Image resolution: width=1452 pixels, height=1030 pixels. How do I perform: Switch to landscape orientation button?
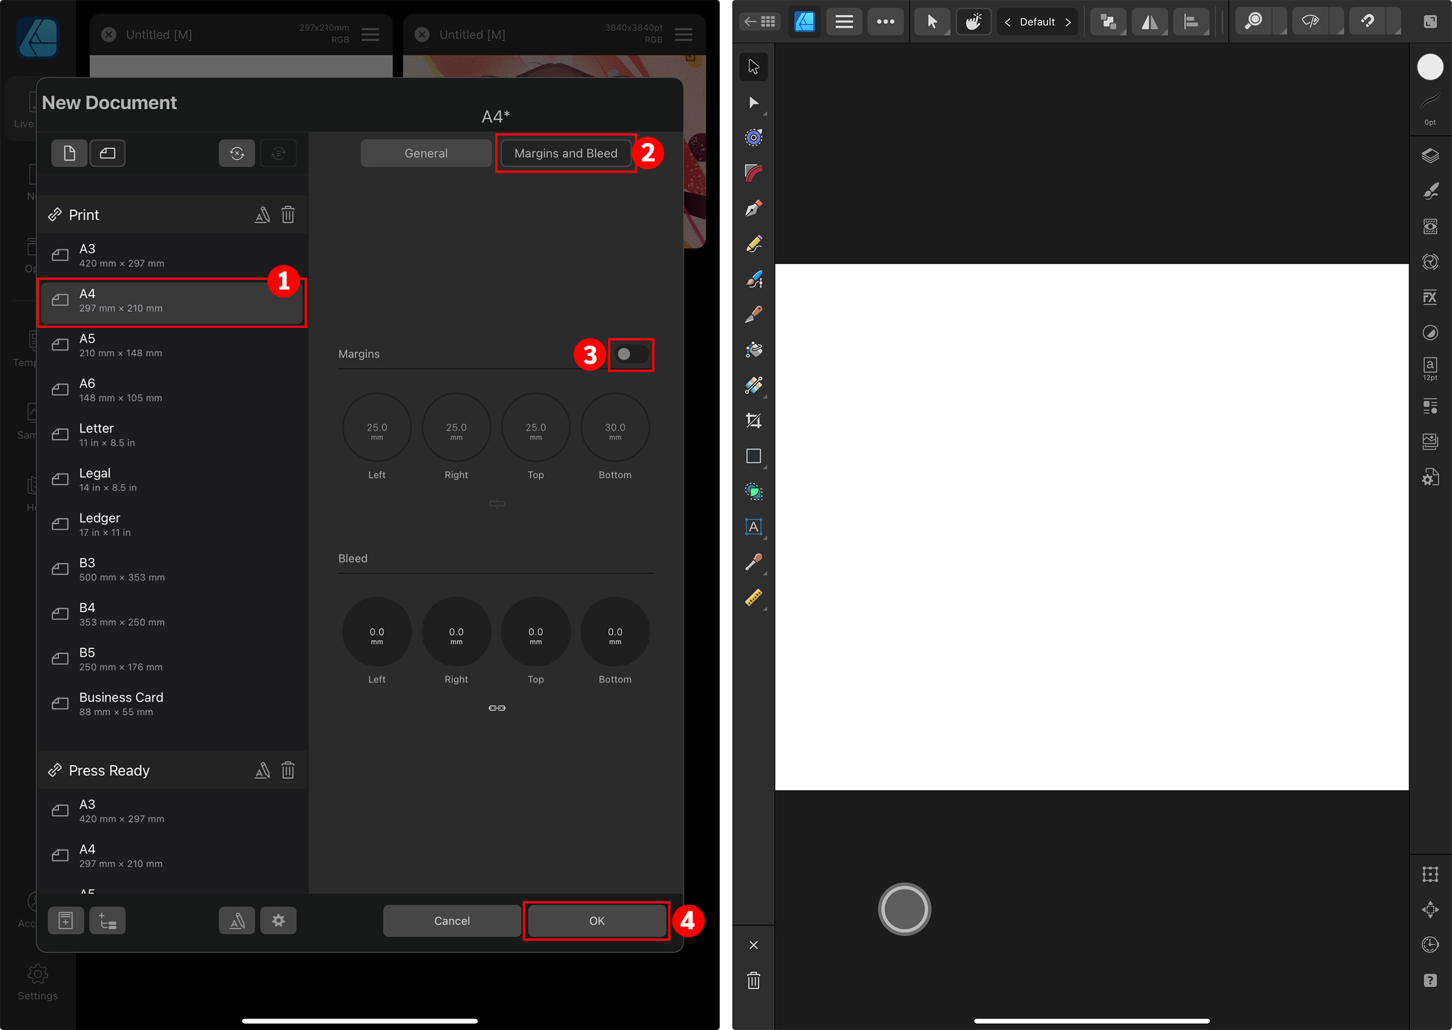point(107,153)
